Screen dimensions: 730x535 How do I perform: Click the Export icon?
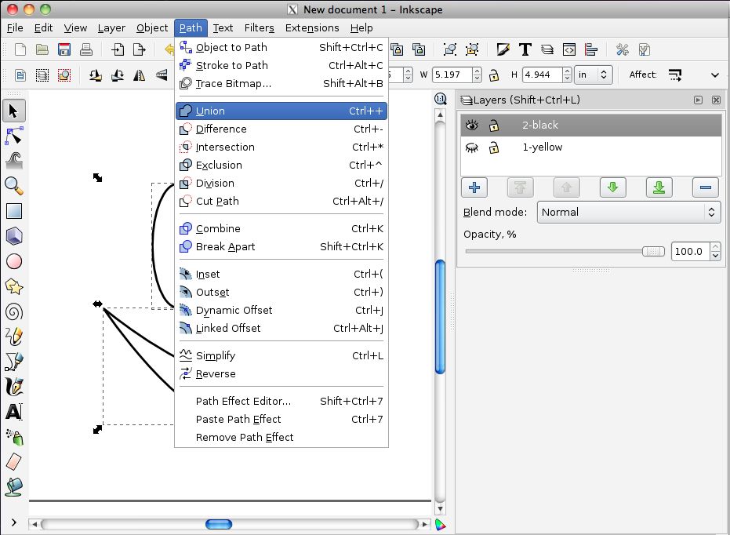[x=140, y=49]
